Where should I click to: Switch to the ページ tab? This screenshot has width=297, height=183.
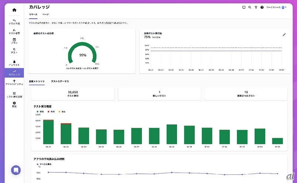point(45,14)
